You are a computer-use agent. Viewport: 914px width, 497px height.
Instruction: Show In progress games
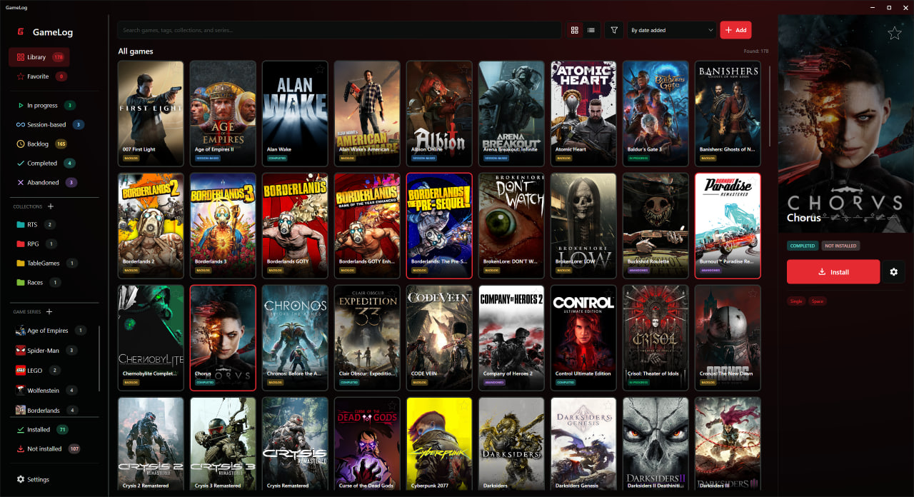click(45, 105)
